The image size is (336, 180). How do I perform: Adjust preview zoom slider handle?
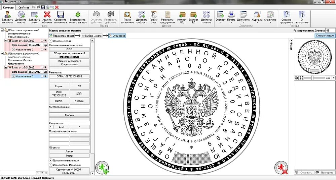(x=312, y=78)
